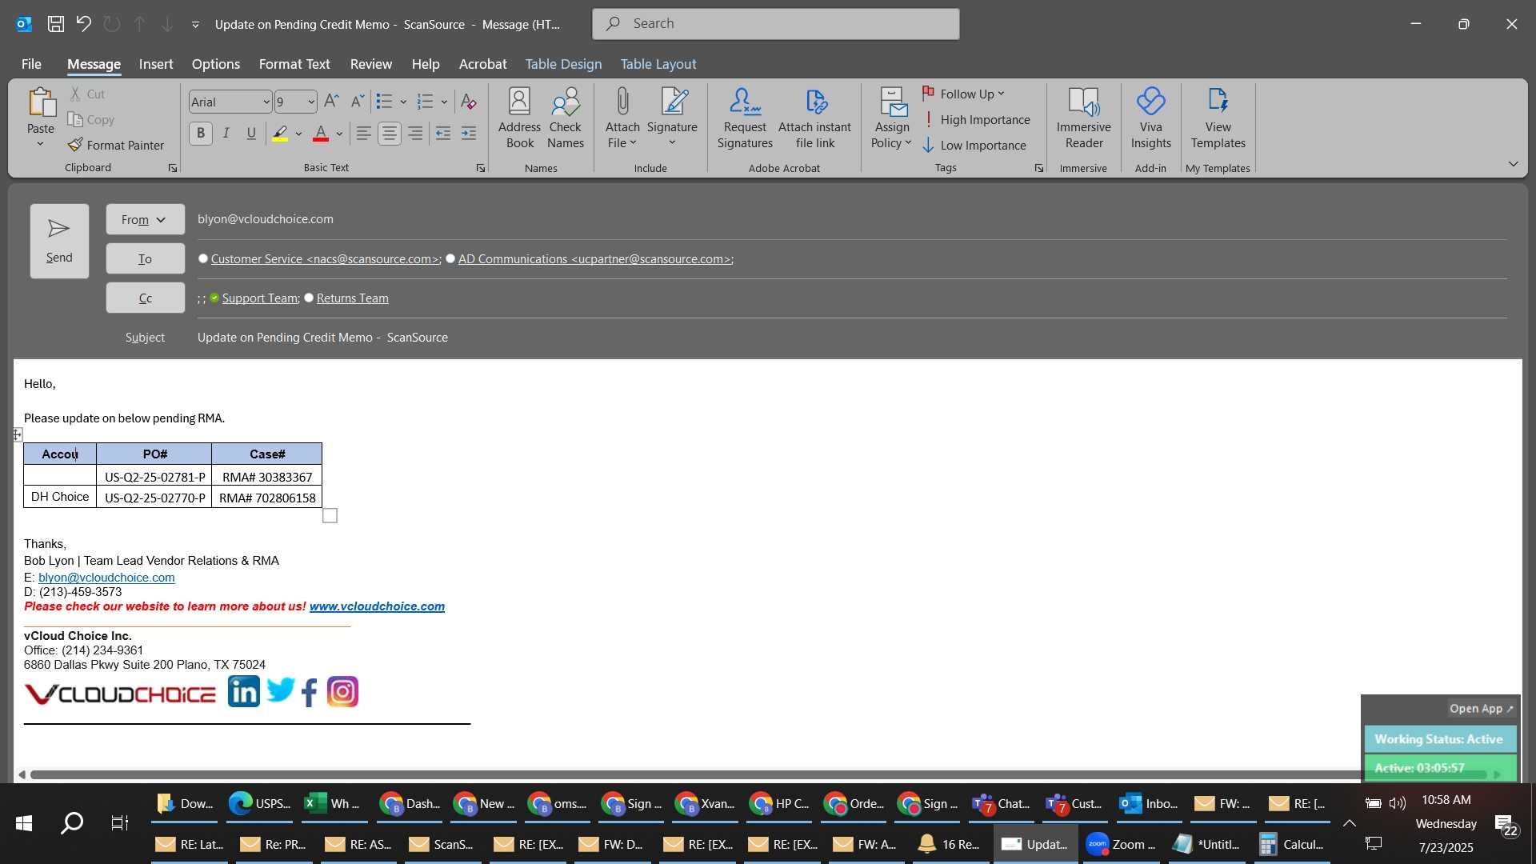1536x864 pixels.
Task: Click the Subject field
Action: click(852, 338)
